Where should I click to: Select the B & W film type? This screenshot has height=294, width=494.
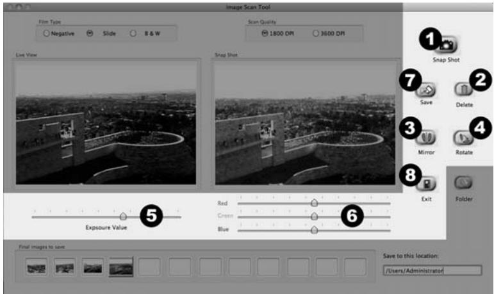click(x=133, y=33)
